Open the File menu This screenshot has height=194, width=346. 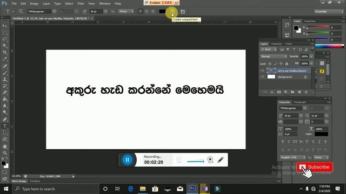pos(14,4)
